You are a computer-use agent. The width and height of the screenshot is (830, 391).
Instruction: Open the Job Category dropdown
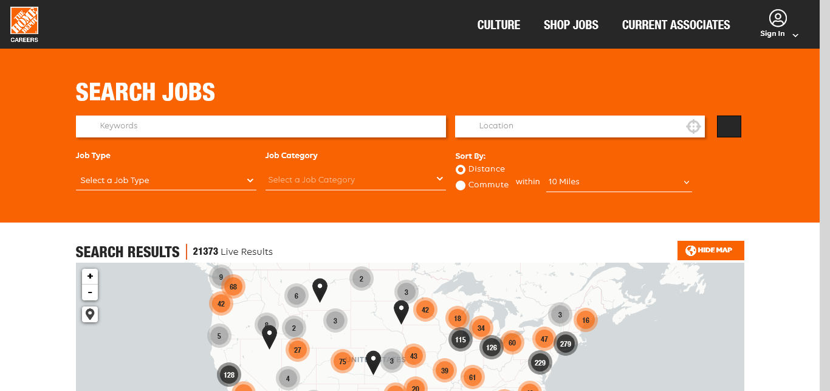355,180
